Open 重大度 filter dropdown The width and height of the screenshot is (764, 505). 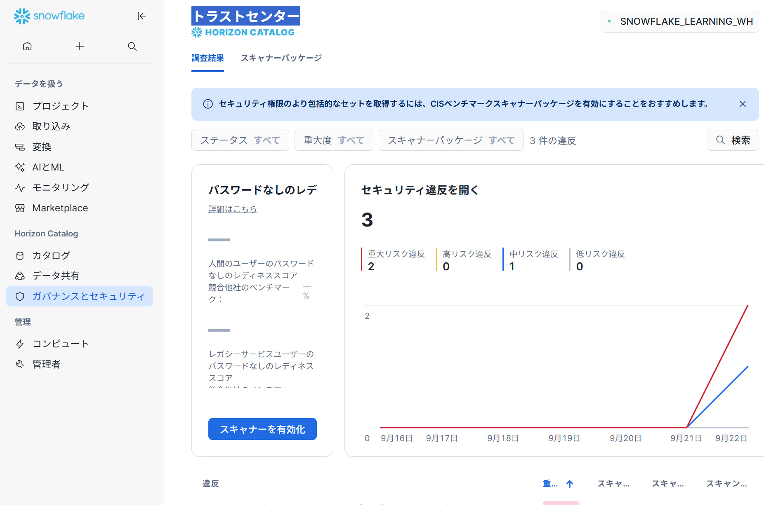point(334,140)
